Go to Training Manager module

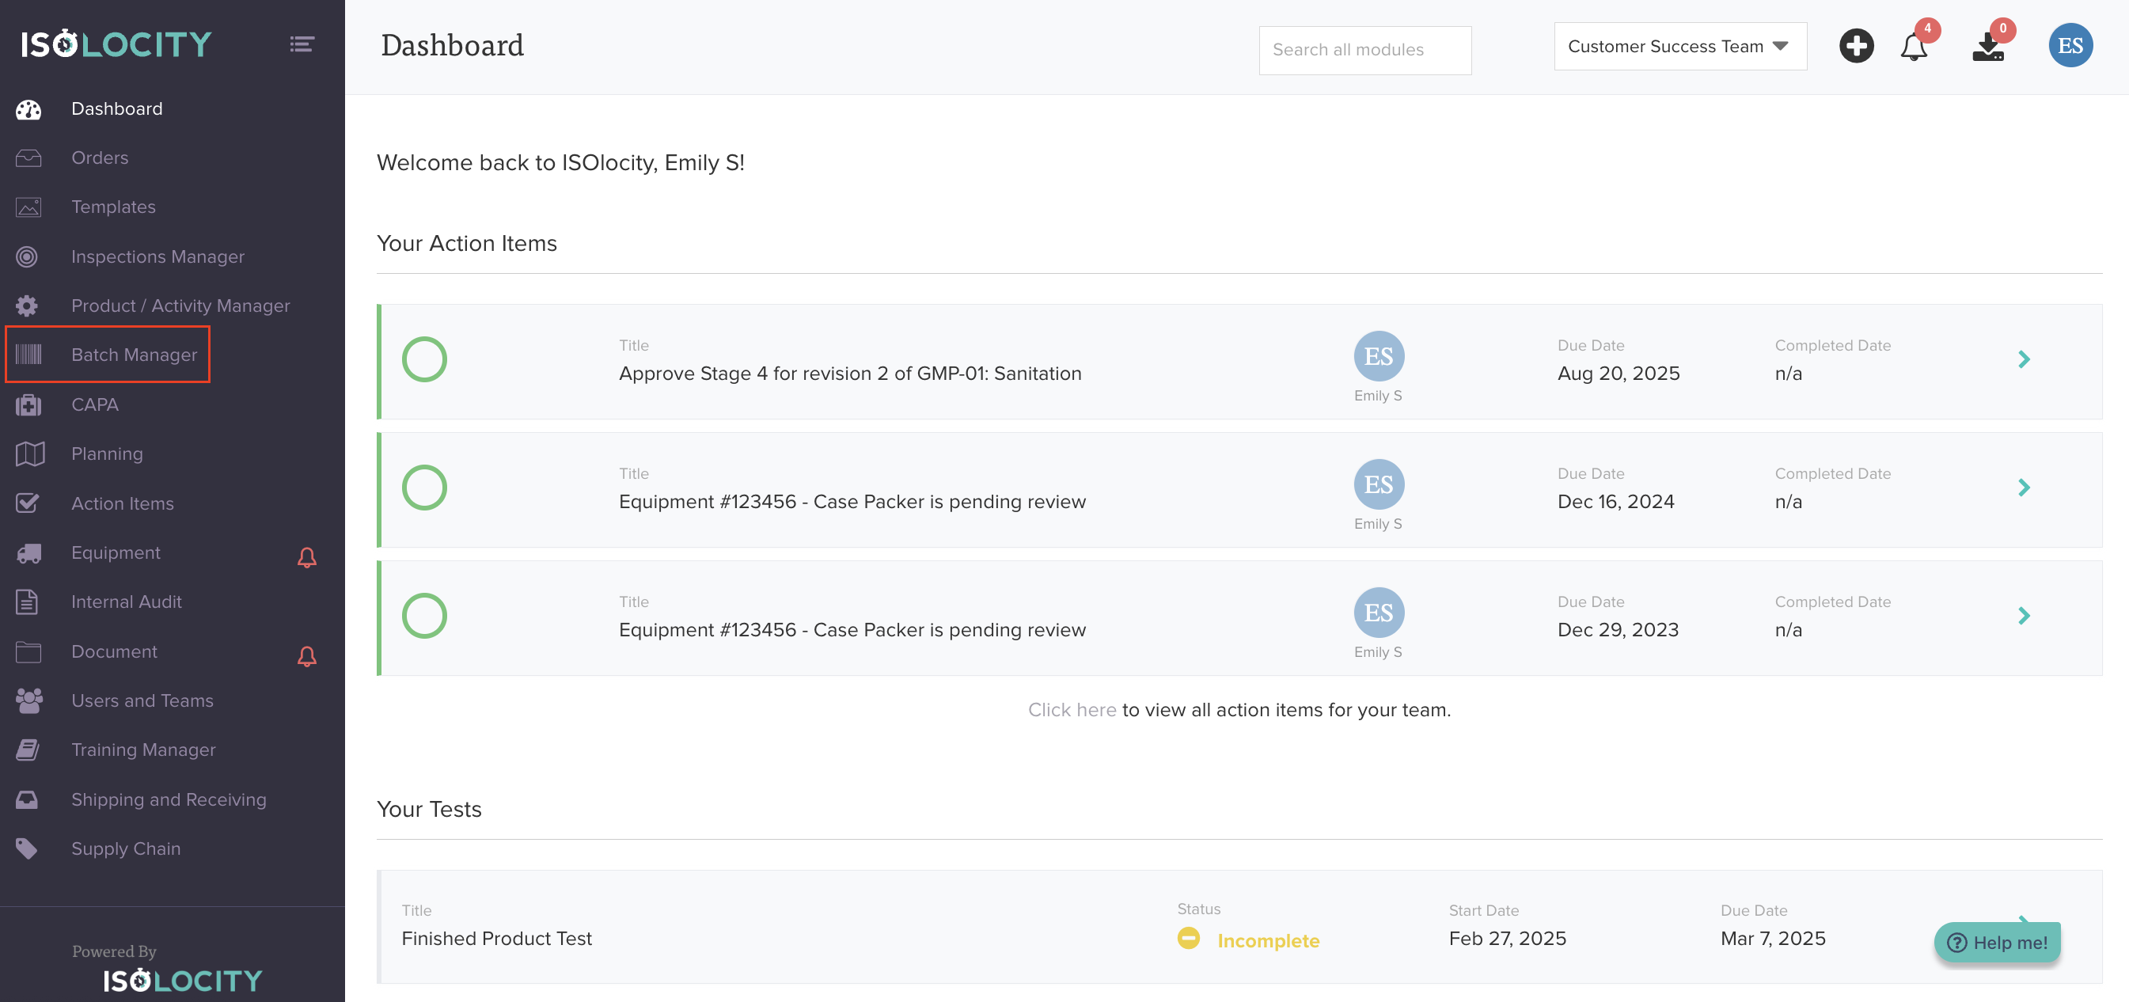[x=143, y=750]
